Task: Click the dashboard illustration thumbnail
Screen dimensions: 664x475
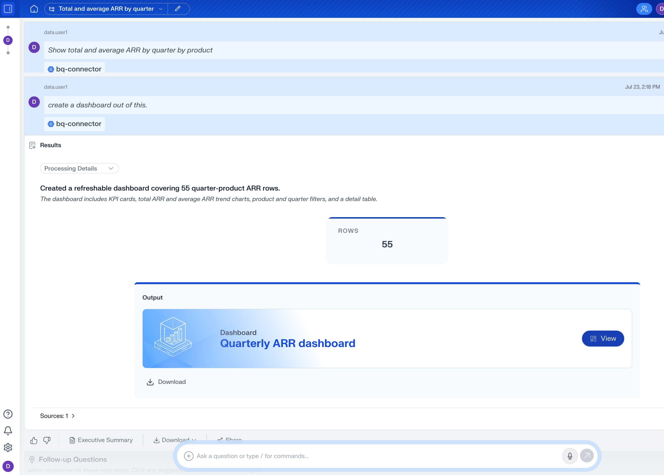Action: [173, 336]
